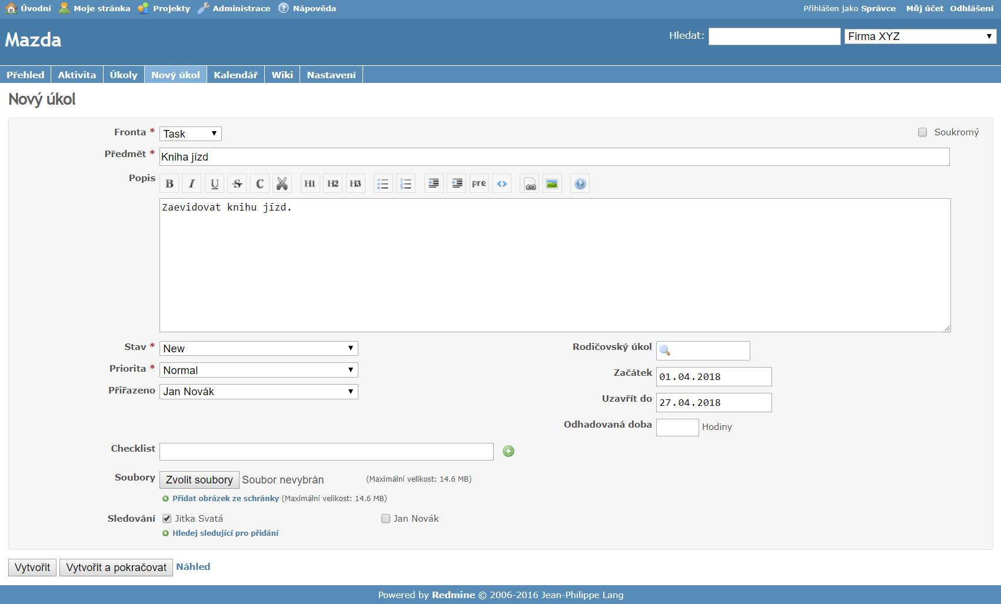
Task: Insert an image into the description
Action: pos(552,183)
